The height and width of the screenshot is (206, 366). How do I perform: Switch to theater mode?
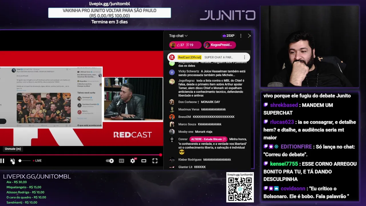point(144,161)
